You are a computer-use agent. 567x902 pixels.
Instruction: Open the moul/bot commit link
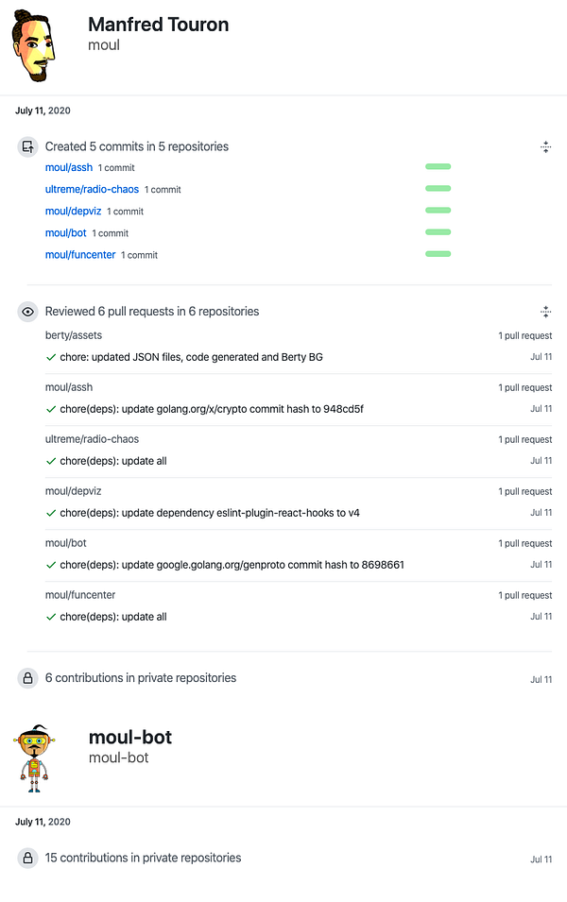(66, 232)
